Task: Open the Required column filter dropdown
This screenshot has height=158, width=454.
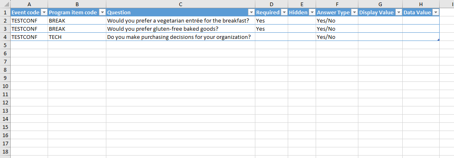Action: click(x=284, y=12)
